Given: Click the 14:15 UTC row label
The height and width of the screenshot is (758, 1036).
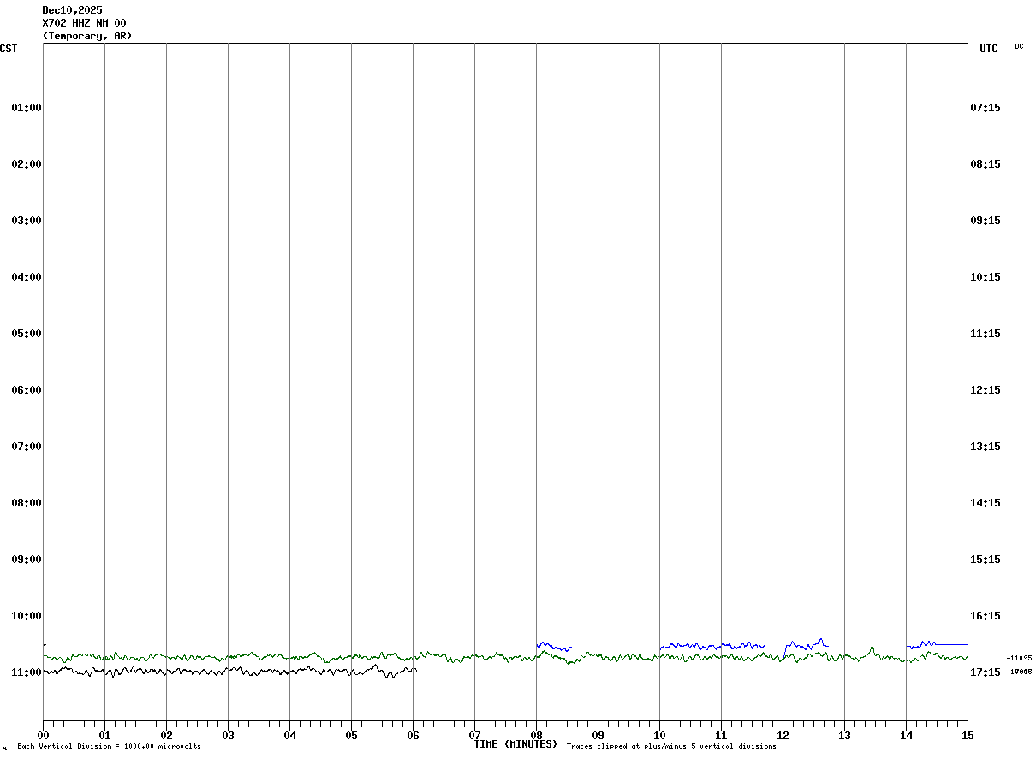Looking at the screenshot, I should [985, 503].
